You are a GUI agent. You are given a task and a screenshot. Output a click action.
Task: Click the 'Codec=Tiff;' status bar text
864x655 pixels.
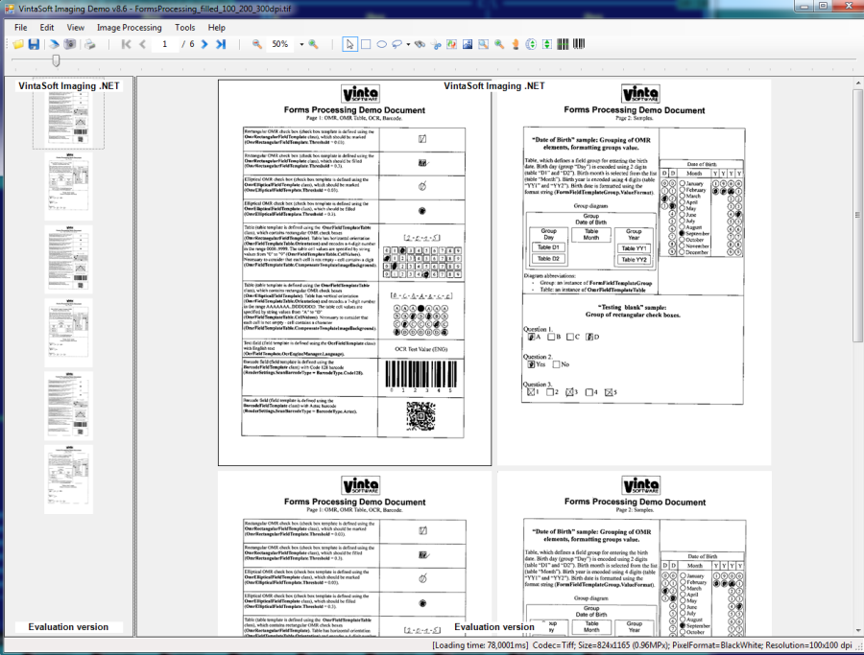pos(554,645)
